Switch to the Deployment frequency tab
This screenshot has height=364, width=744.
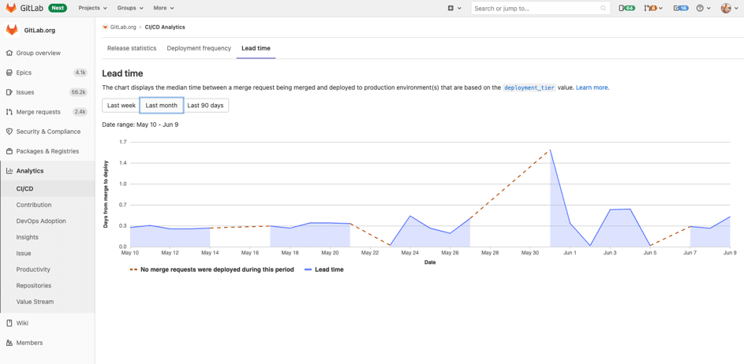click(x=199, y=48)
